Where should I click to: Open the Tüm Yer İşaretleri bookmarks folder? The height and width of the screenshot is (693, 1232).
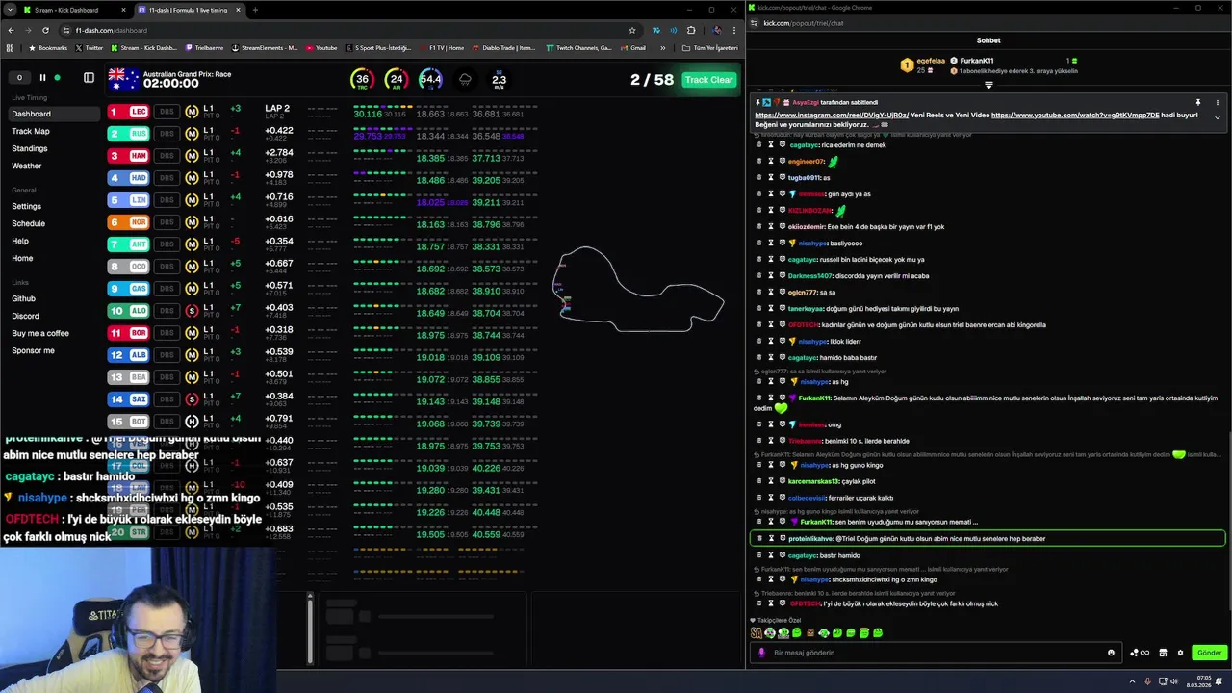(x=709, y=47)
